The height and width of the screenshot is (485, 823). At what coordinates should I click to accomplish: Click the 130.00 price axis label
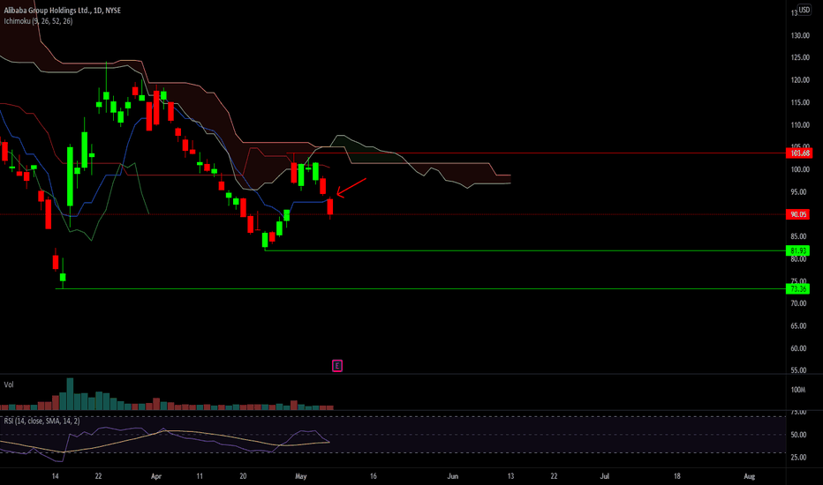tap(800, 35)
